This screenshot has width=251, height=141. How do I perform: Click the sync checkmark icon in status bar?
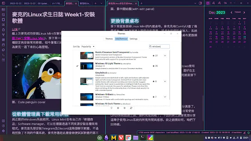[248, 132]
